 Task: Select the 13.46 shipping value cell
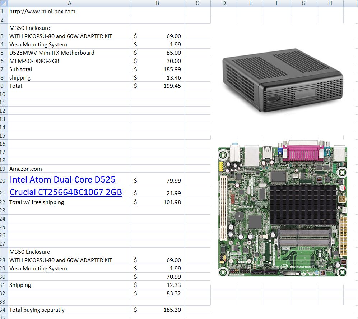tap(157, 77)
